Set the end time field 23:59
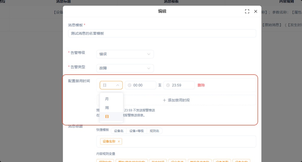 point(179,85)
